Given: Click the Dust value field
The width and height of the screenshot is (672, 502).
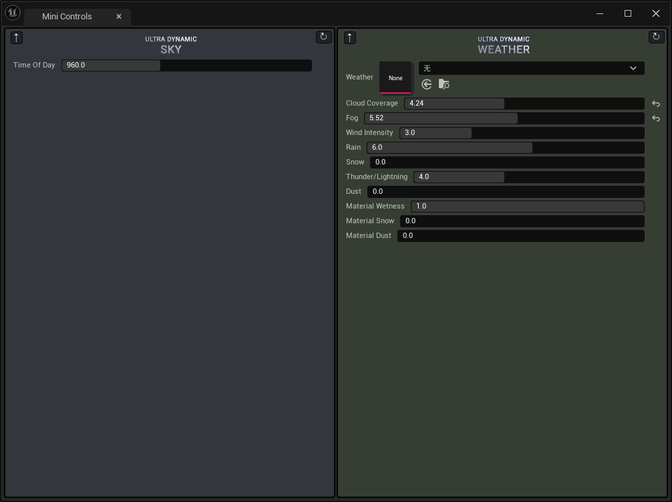Looking at the screenshot, I should [x=506, y=192].
